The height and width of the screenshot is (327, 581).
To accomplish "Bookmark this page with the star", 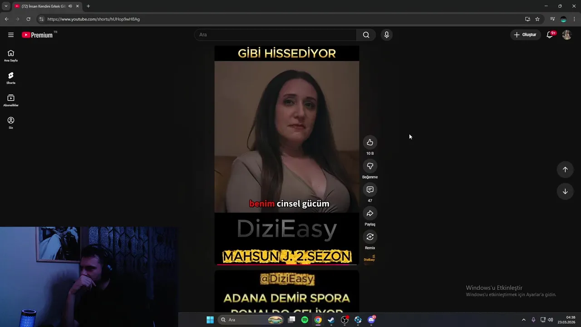I will click(x=537, y=19).
